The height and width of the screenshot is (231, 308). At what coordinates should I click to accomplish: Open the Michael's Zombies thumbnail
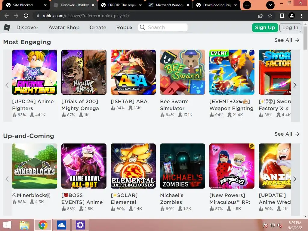183,166
